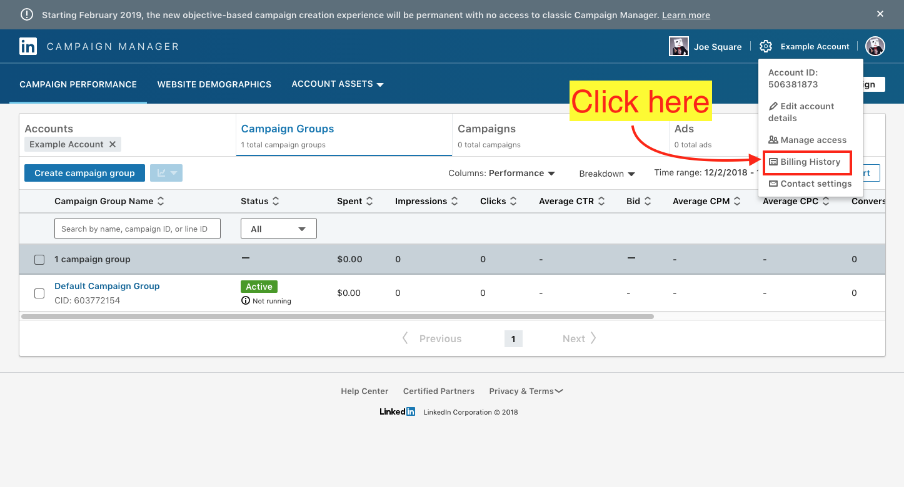Click Create campaign group button

[84, 173]
